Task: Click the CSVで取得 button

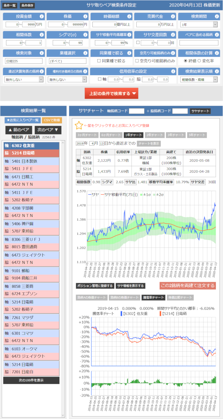Action: (51, 120)
